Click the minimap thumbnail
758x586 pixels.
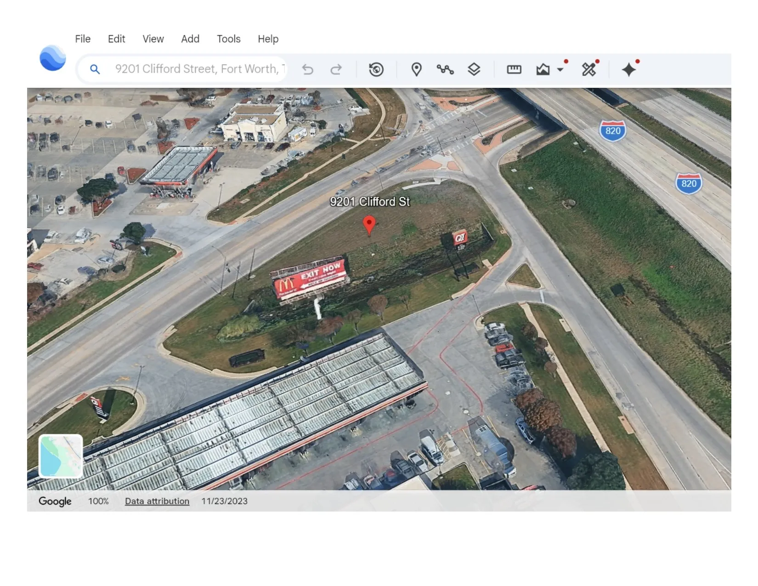point(61,456)
